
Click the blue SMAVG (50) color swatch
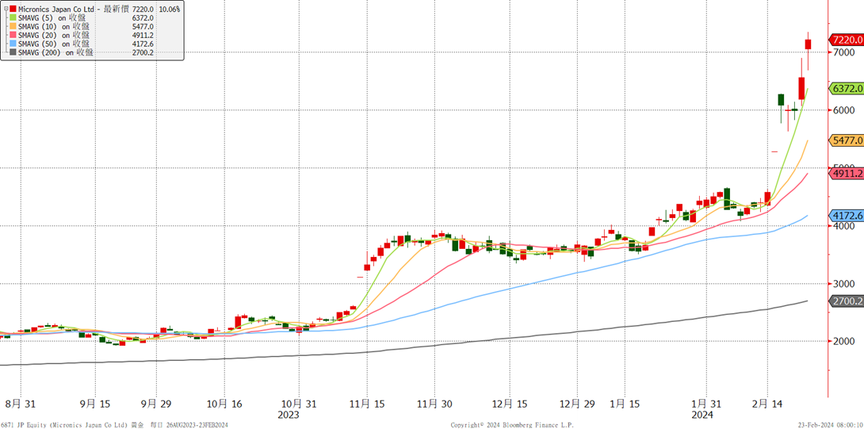[x=13, y=43]
